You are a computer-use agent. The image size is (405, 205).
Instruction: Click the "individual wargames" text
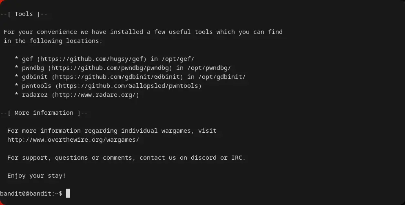[159, 131]
